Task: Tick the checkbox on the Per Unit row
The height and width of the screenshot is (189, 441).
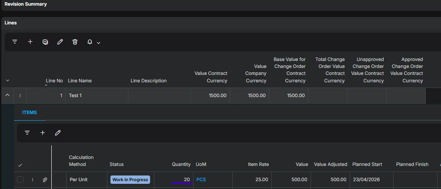Action: point(20,179)
